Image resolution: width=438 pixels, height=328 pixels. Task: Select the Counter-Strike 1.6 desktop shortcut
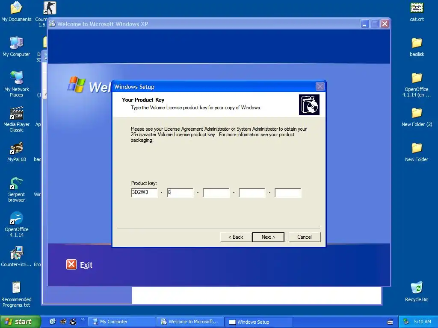tap(50, 8)
